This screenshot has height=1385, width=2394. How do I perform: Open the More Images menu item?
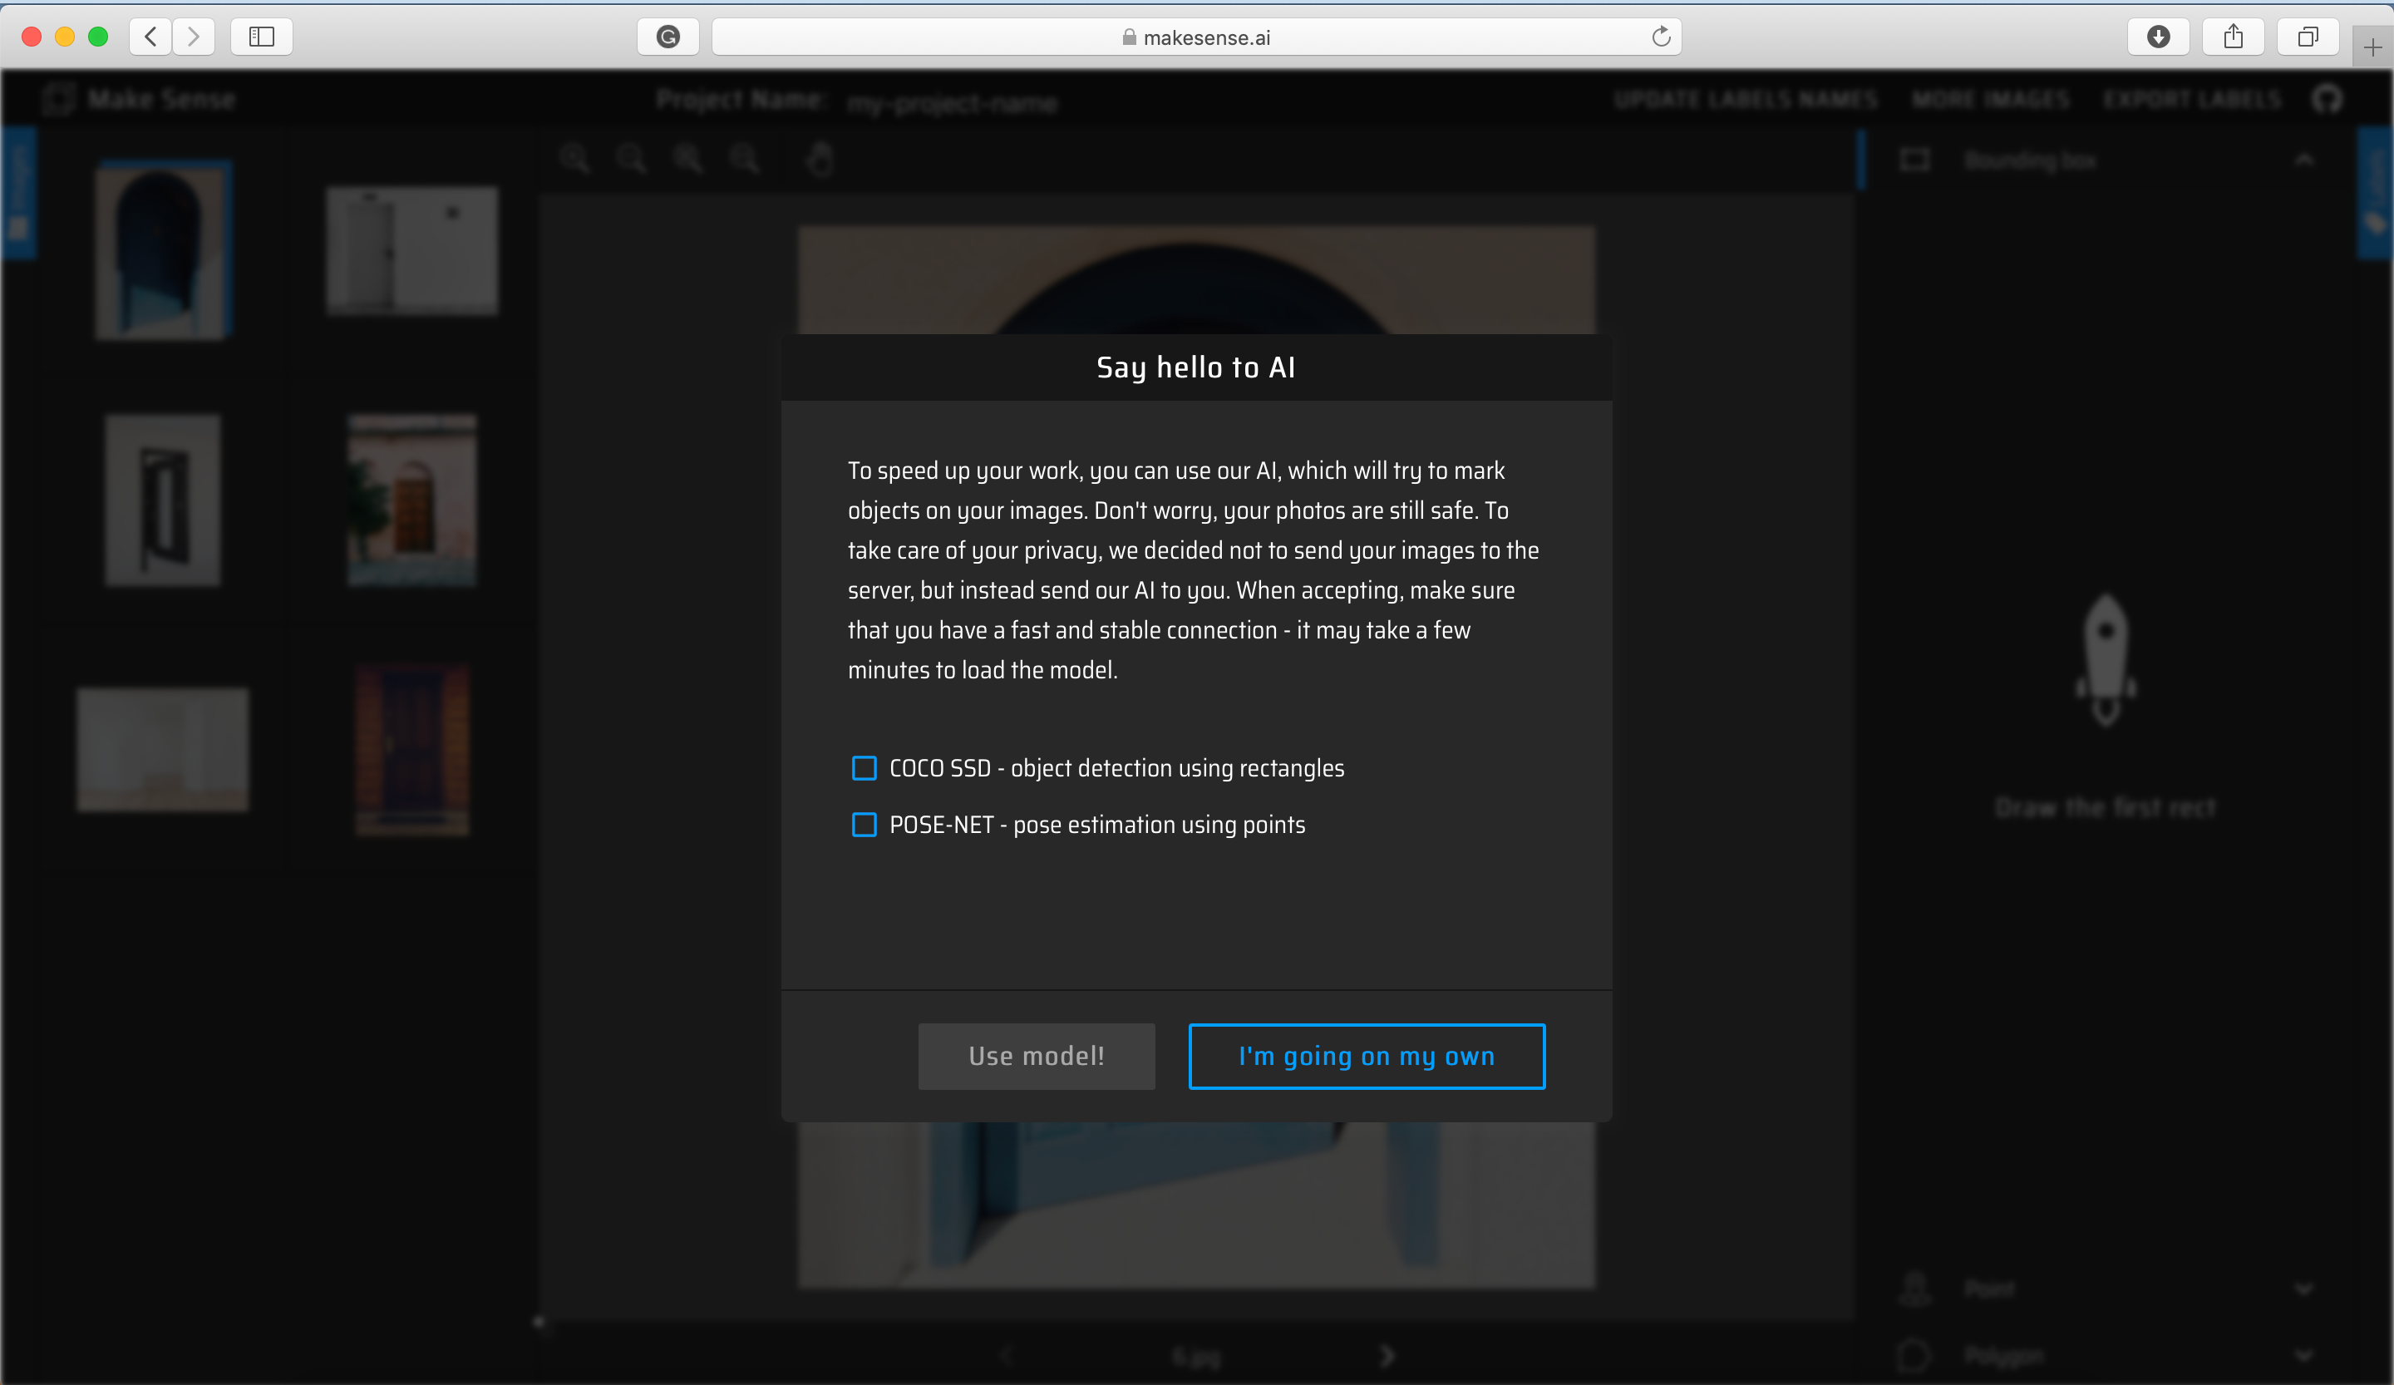click(x=1990, y=99)
